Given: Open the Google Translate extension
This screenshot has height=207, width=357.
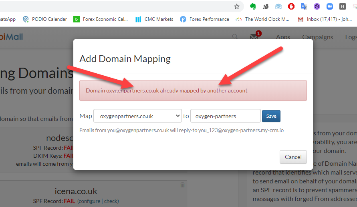Looking at the screenshot, I should tap(304, 6).
